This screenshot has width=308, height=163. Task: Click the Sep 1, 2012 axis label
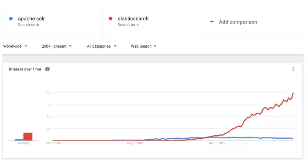[x=217, y=143]
